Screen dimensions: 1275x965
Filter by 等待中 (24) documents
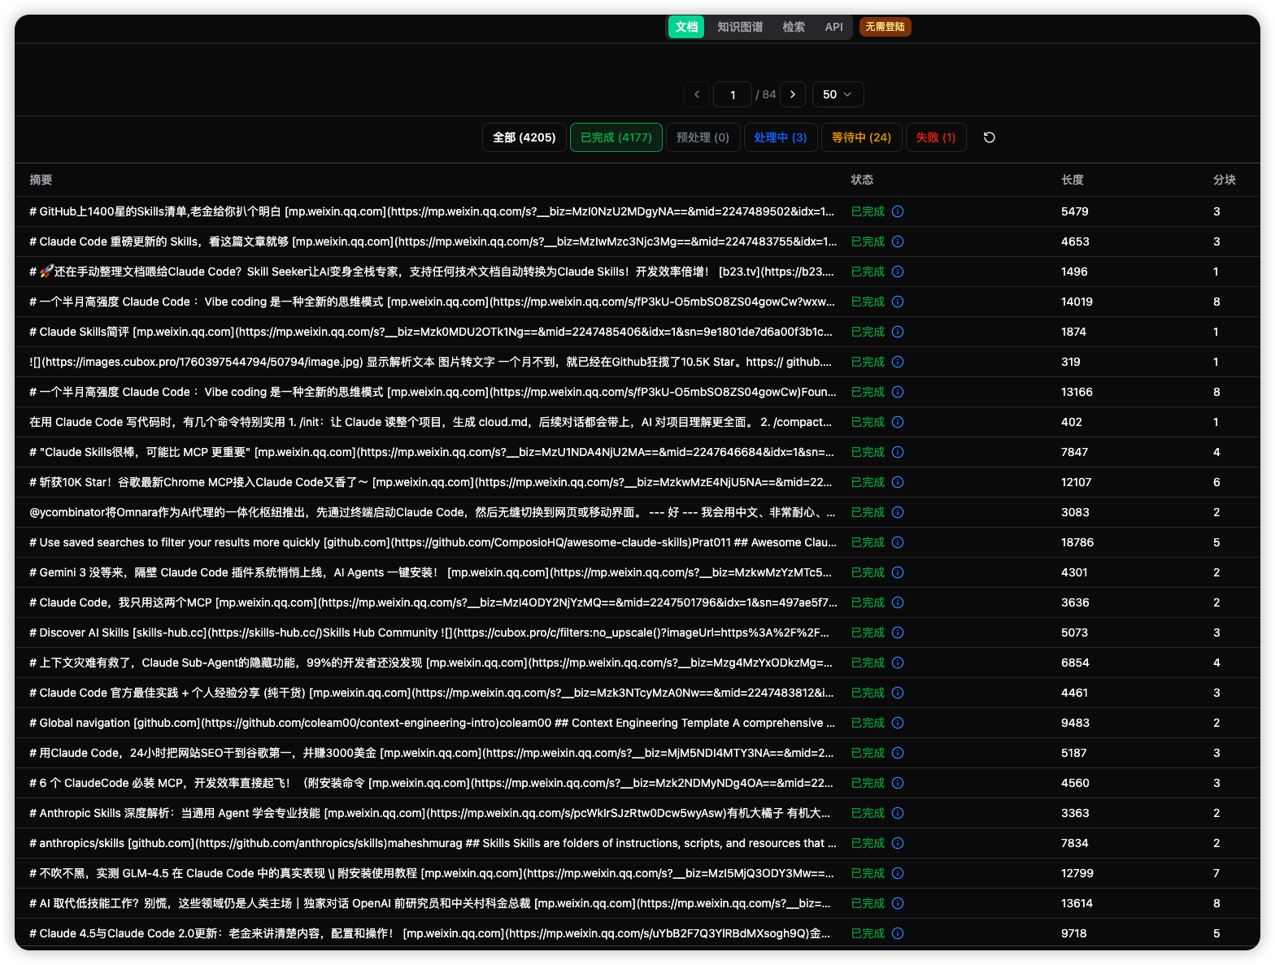coord(861,137)
